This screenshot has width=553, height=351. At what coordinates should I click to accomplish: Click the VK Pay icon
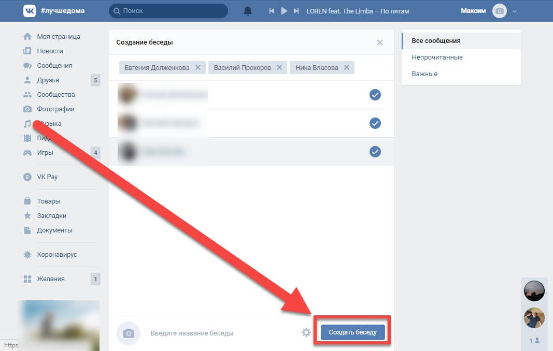coord(27,177)
